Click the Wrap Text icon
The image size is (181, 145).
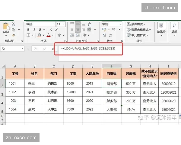pyautogui.click(x=89, y=24)
